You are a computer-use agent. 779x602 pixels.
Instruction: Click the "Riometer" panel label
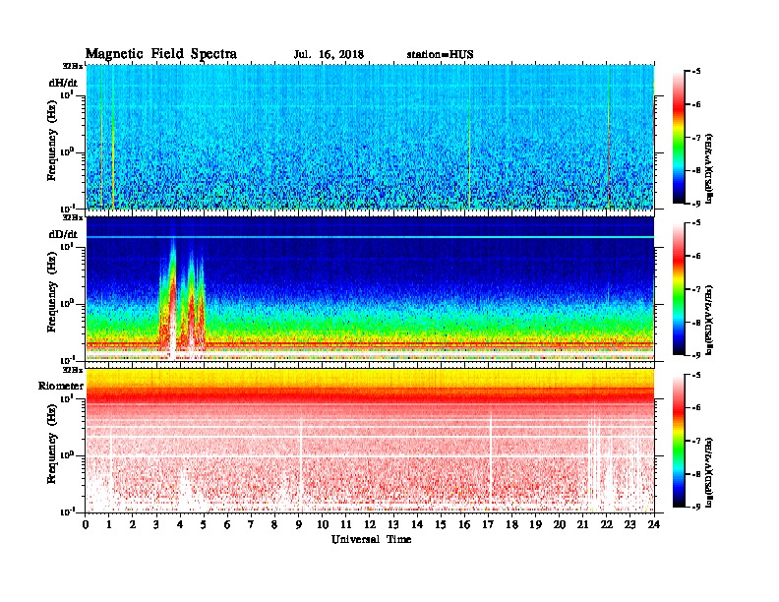[61, 386]
